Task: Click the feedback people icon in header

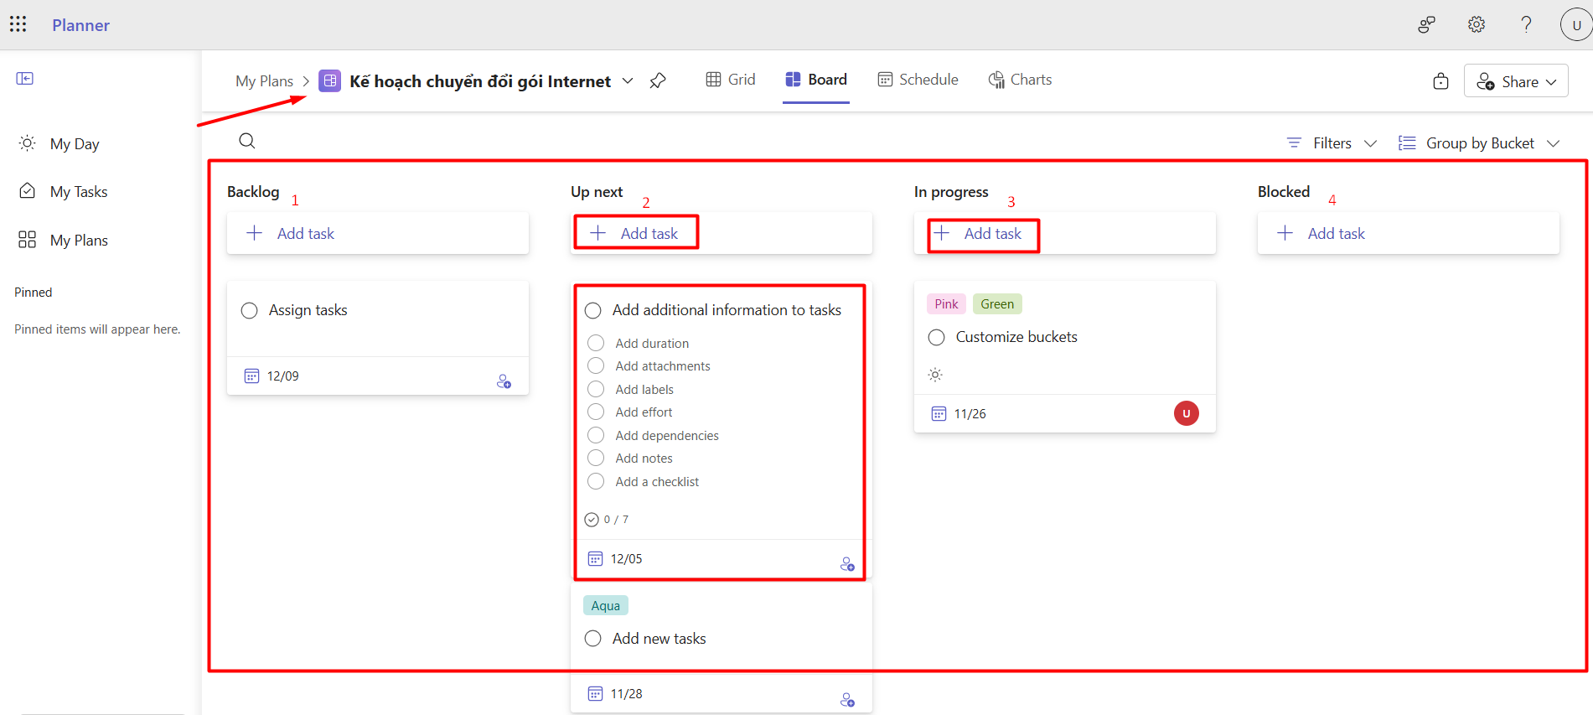Action: tap(1426, 24)
